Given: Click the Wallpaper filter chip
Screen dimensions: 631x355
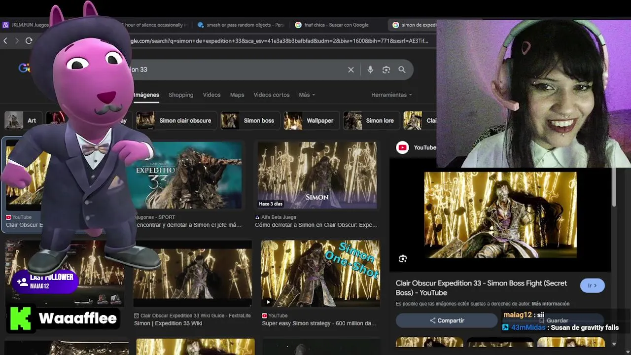Looking at the screenshot, I should pos(311,121).
